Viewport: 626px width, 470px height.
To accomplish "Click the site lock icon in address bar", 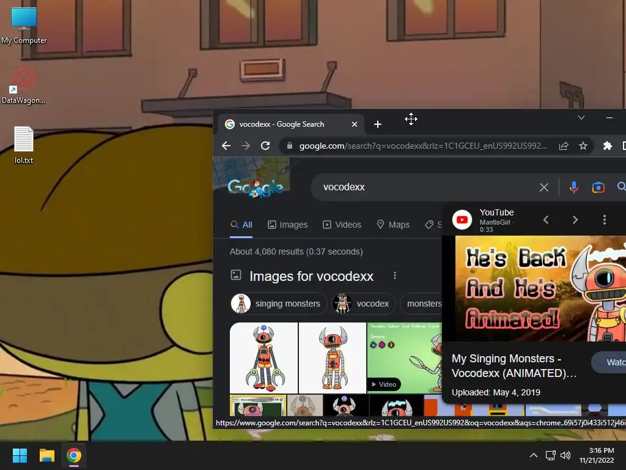I will (290, 146).
